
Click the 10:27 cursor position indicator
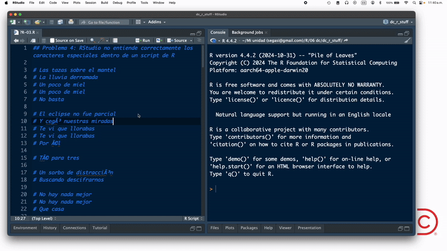(20, 219)
